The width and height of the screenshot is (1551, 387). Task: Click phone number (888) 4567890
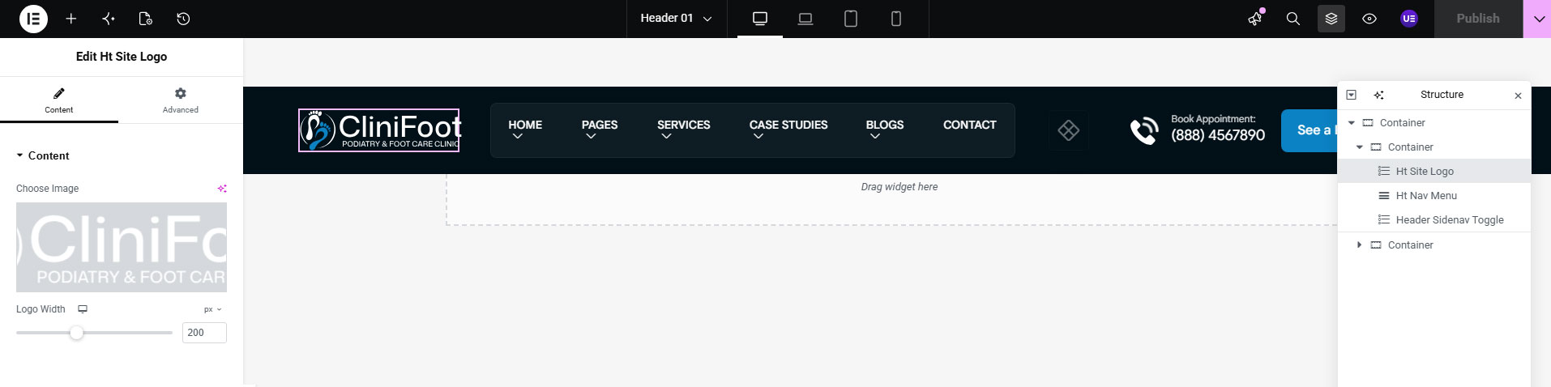[1218, 135]
